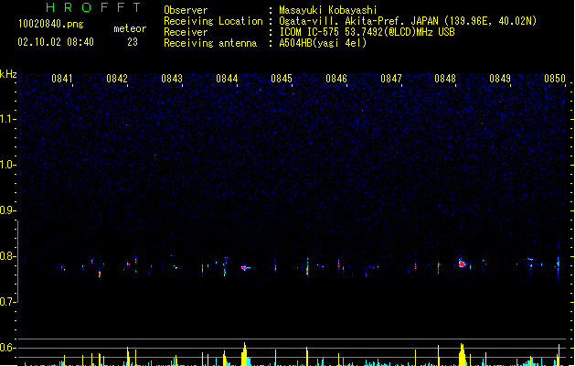The width and height of the screenshot is (575, 366).
Task: Click the meteor count value 23
Action: coord(133,42)
